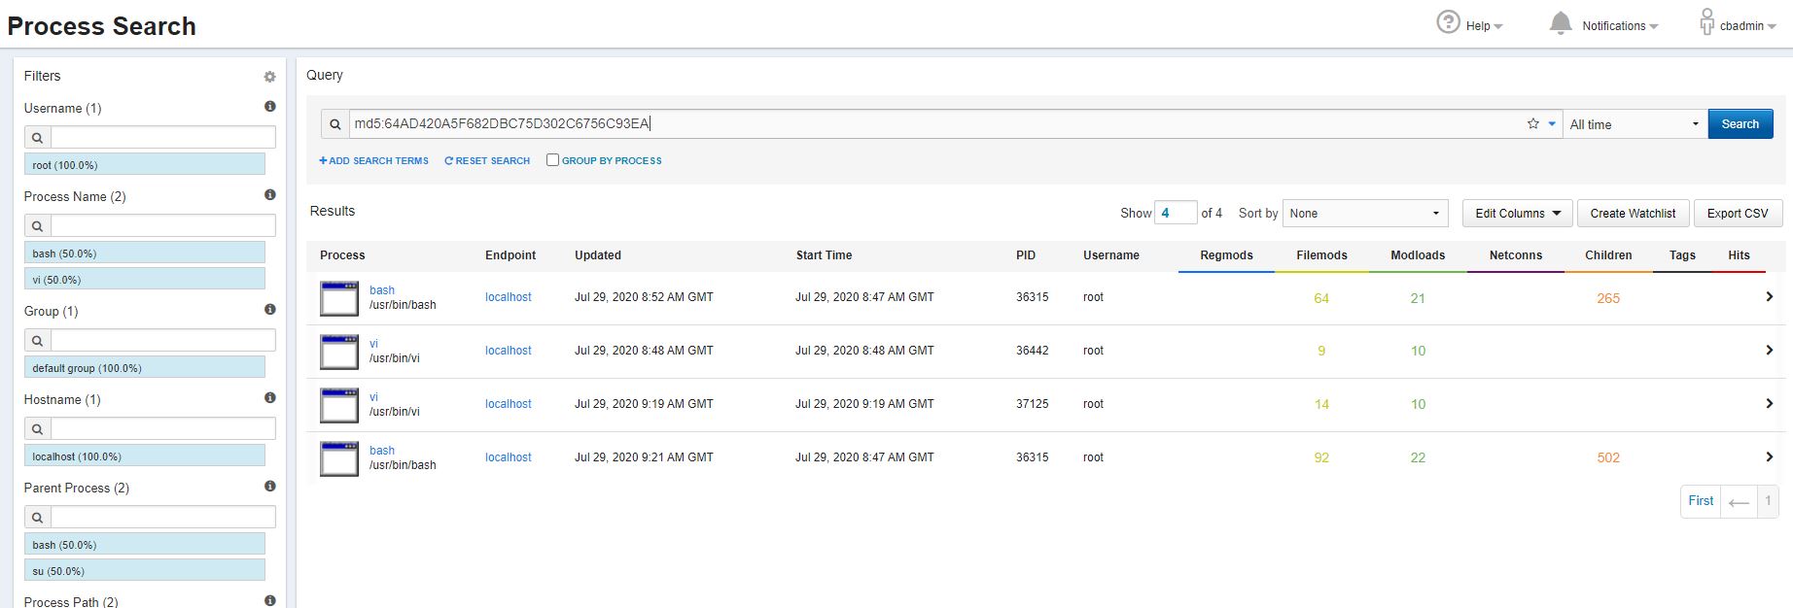Image resolution: width=1793 pixels, height=608 pixels.
Task: Open the All time range dropdown
Action: pyautogui.click(x=1634, y=124)
